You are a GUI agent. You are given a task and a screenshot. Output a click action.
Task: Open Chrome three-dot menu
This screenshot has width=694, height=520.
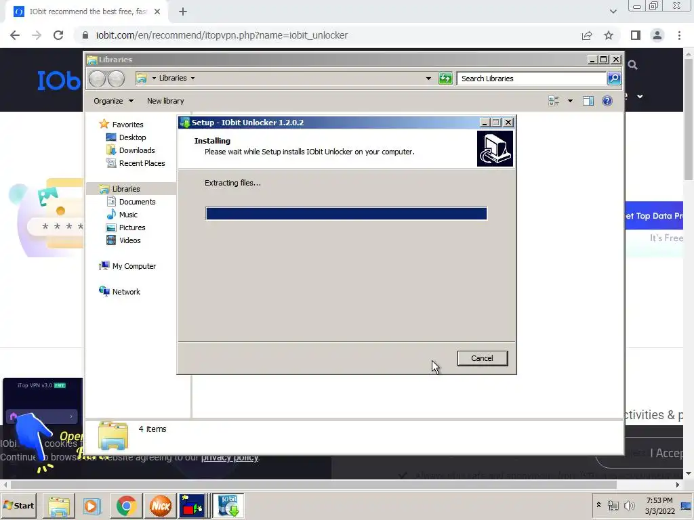[679, 35]
